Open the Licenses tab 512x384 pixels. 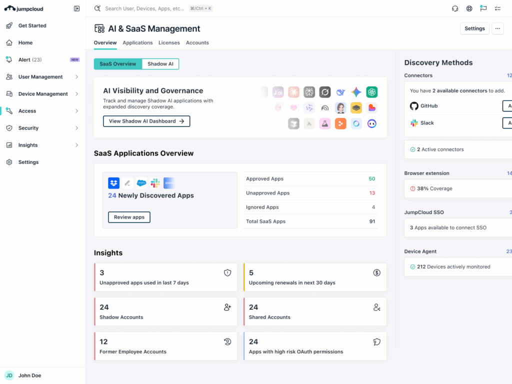[x=169, y=43]
